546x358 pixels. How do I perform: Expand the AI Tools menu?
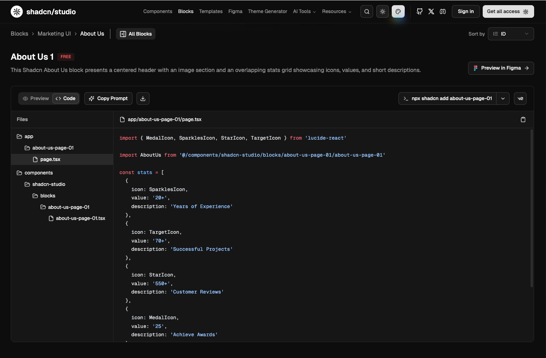(x=304, y=11)
